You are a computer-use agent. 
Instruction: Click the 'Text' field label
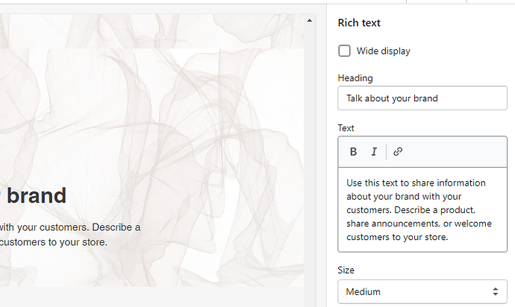346,128
